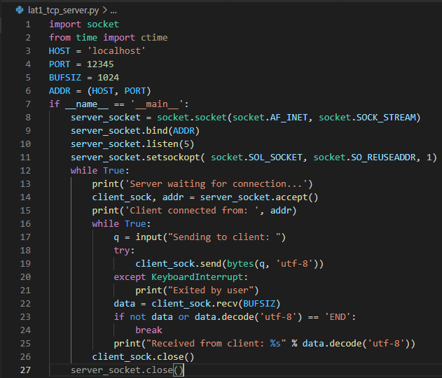Click 'server_socket.close()' on line 27

click(127, 370)
